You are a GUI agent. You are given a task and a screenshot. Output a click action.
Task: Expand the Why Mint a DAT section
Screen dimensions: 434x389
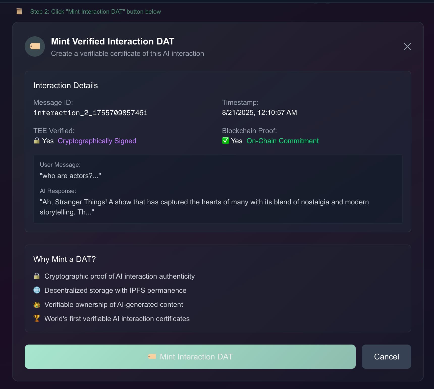point(65,259)
